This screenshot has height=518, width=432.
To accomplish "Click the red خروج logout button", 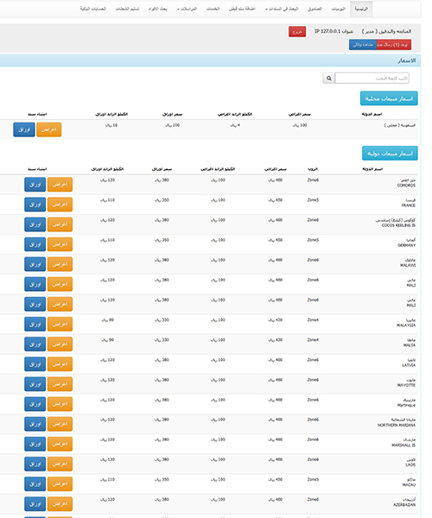I will point(297,32).
